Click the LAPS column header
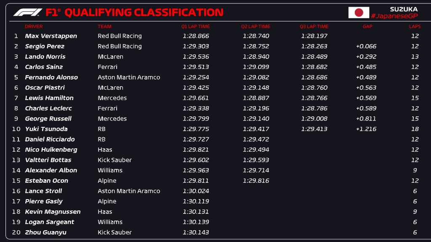431x242 pixels. click(x=415, y=26)
